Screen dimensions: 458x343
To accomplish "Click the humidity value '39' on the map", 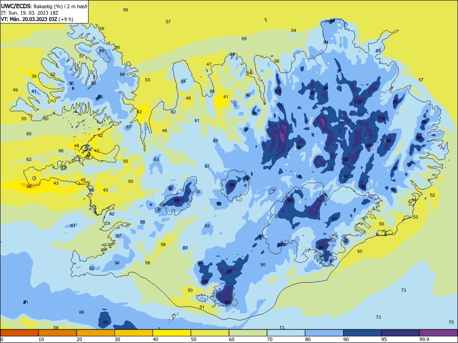I will (34, 76).
